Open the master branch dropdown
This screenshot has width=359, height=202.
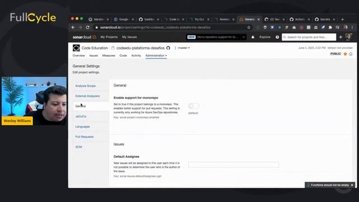[183, 48]
